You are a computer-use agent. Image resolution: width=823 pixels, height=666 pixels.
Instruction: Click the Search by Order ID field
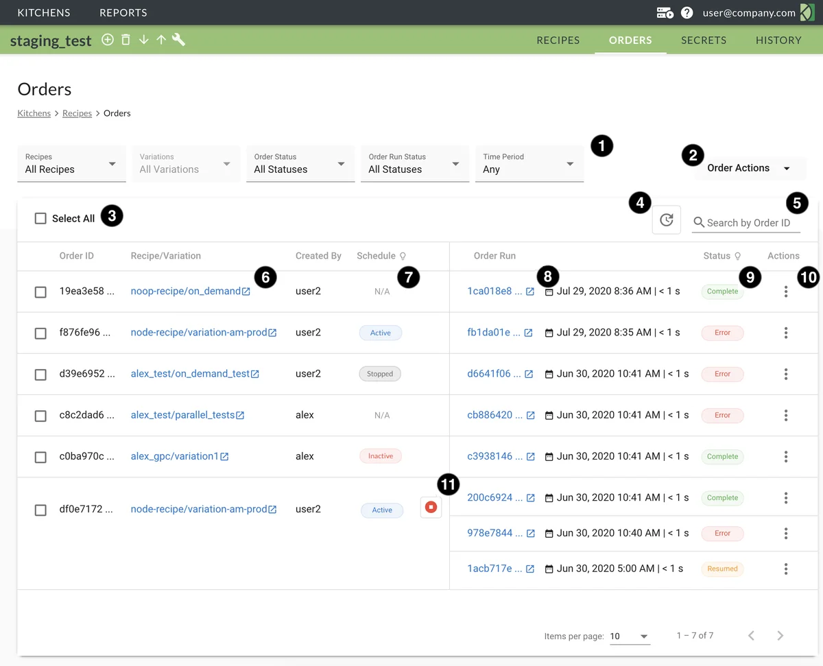[x=748, y=223]
